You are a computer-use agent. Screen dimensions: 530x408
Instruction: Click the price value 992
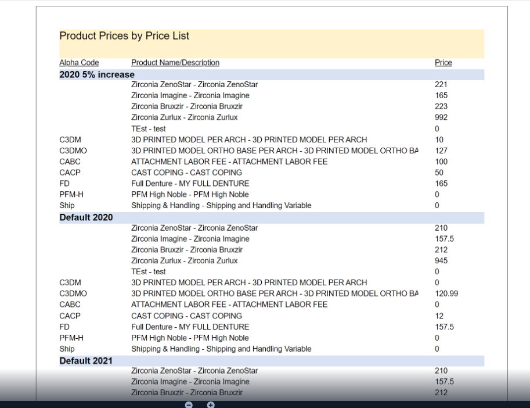[441, 117]
